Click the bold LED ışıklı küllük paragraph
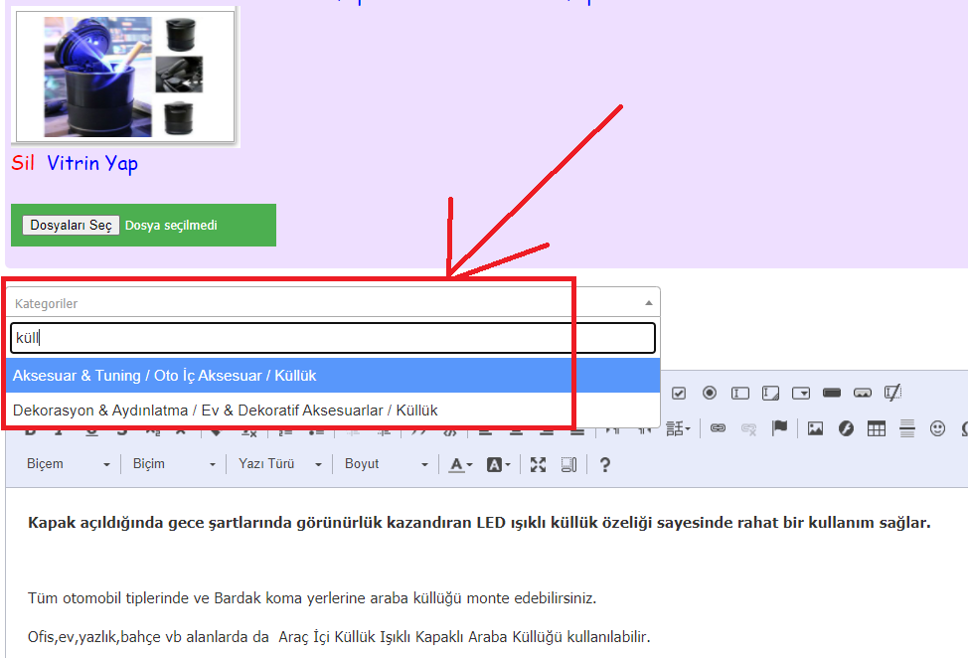The image size is (968, 658). 479,522
